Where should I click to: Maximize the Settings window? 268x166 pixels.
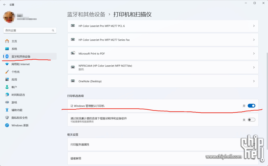point(255,3)
